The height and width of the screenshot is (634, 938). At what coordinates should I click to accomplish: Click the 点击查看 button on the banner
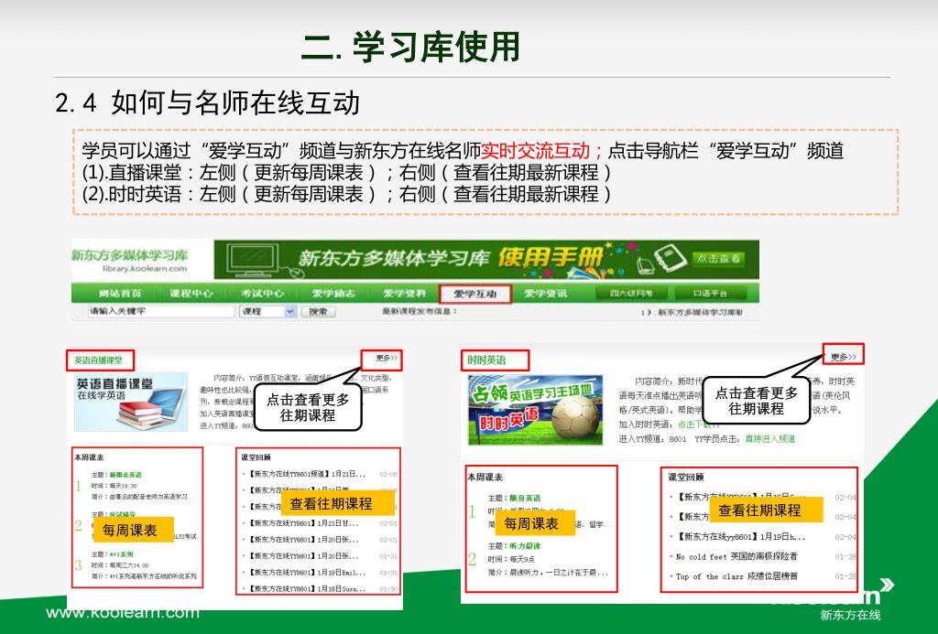[x=718, y=259]
